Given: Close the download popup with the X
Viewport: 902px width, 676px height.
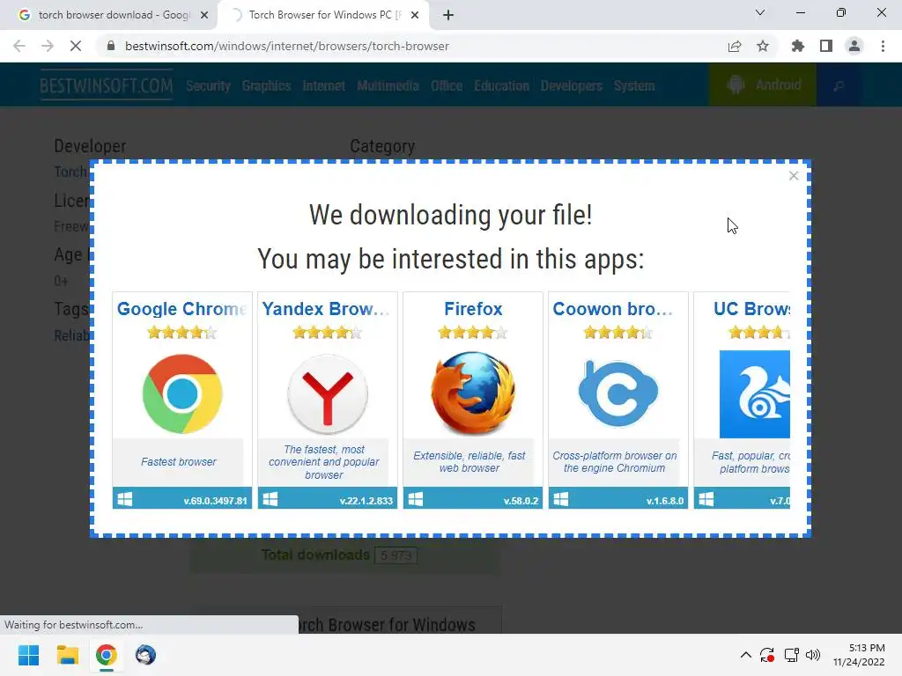Looking at the screenshot, I should point(794,176).
